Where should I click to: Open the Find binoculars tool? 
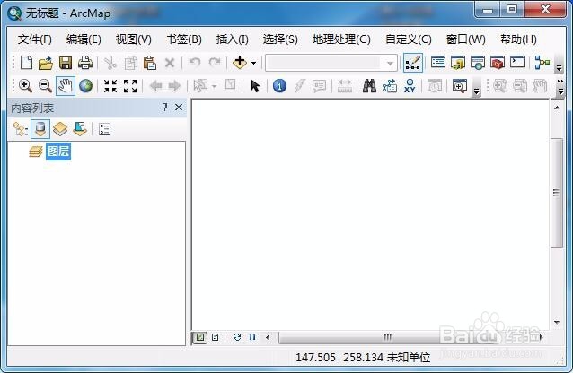click(x=369, y=86)
